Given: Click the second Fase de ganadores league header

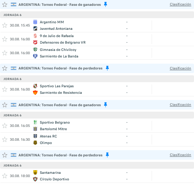Looking at the screenshot, I should (x=97, y=105).
